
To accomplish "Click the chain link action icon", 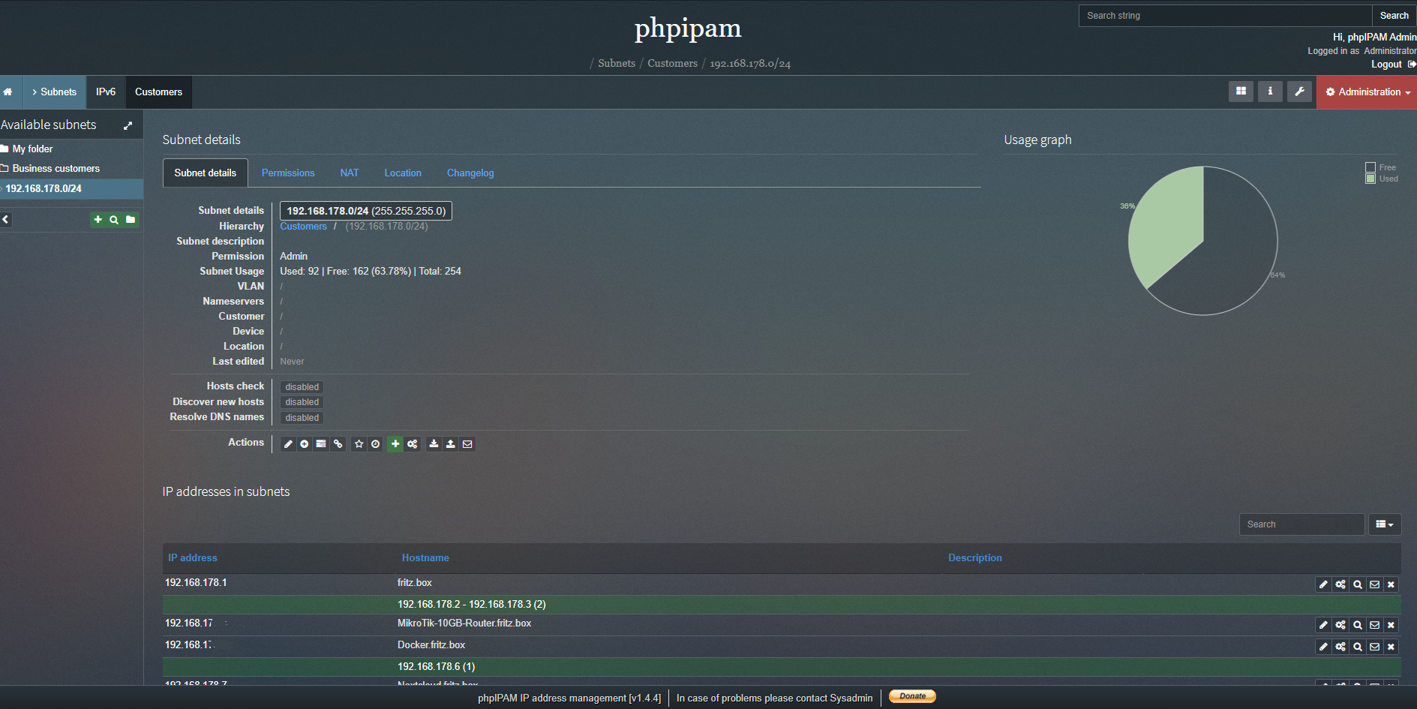I will 338,444.
